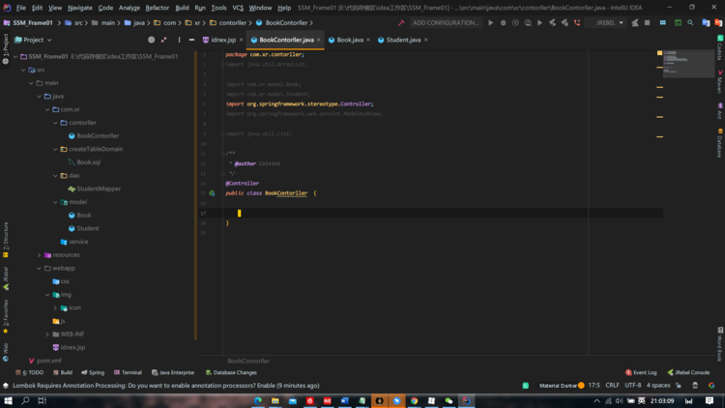This screenshot has height=408, width=725.
Task: Collapse the src folder node
Action: point(23,70)
